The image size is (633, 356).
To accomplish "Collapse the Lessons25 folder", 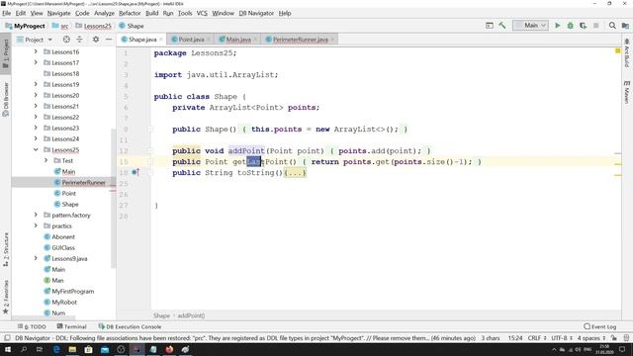I will click(36, 149).
